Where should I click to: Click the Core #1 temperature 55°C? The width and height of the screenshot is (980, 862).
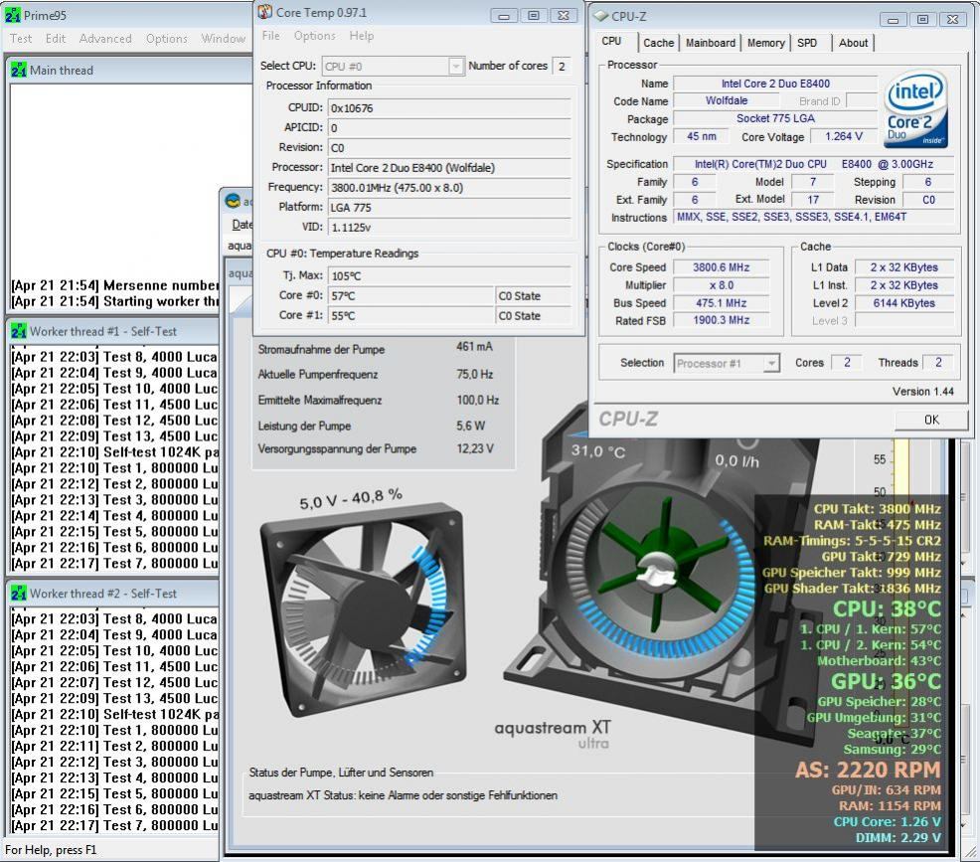click(x=410, y=316)
